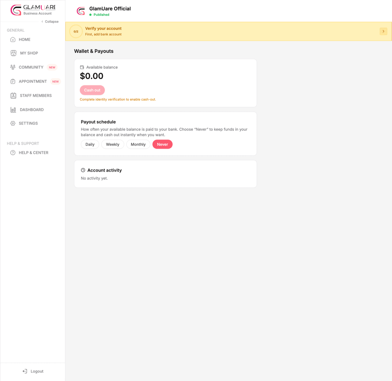Click the NEW badge beside Community
392x381 pixels.
click(52, 67)
